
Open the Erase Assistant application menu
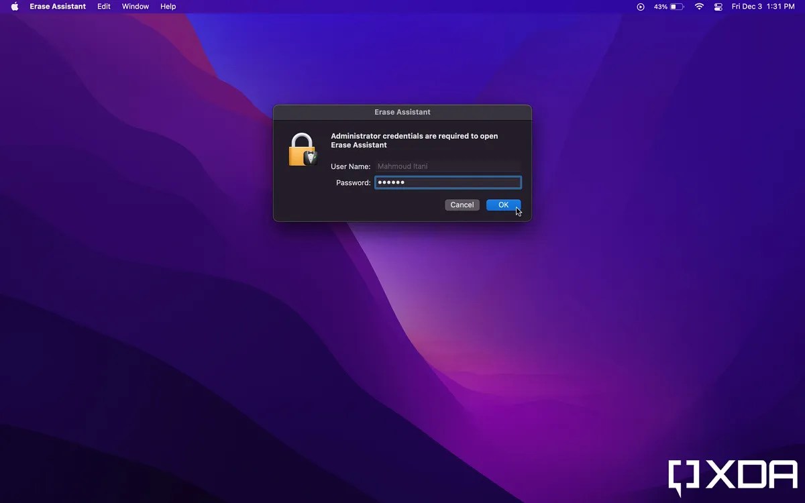57,7
